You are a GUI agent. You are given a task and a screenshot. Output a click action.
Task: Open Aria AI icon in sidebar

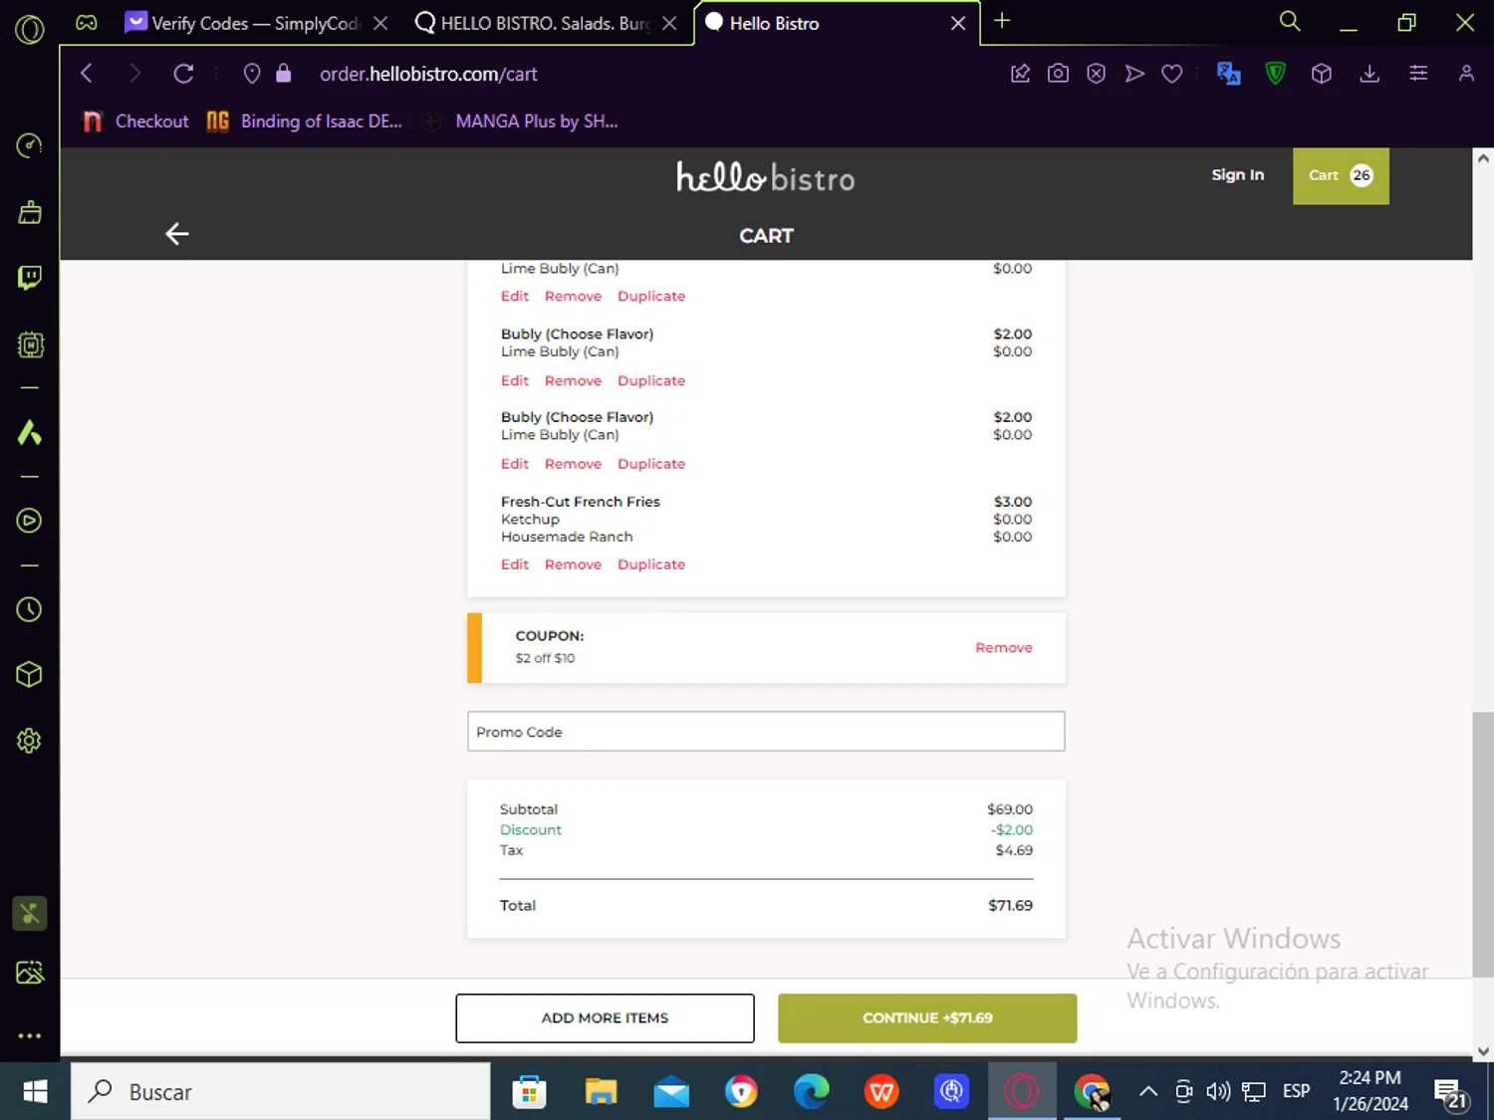[30, 433]
